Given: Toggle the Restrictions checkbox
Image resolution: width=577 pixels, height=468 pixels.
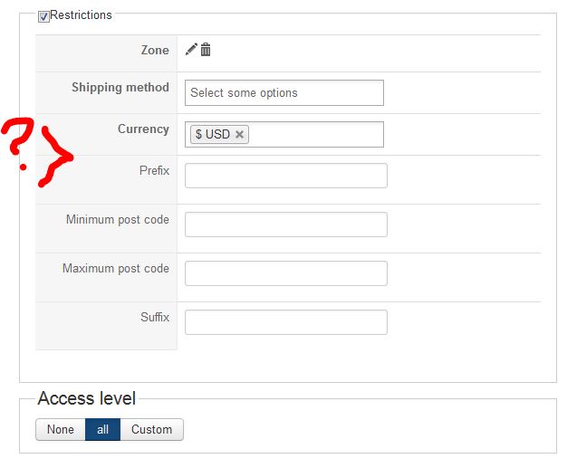Looking at the screenshot, I should (43, 16).
